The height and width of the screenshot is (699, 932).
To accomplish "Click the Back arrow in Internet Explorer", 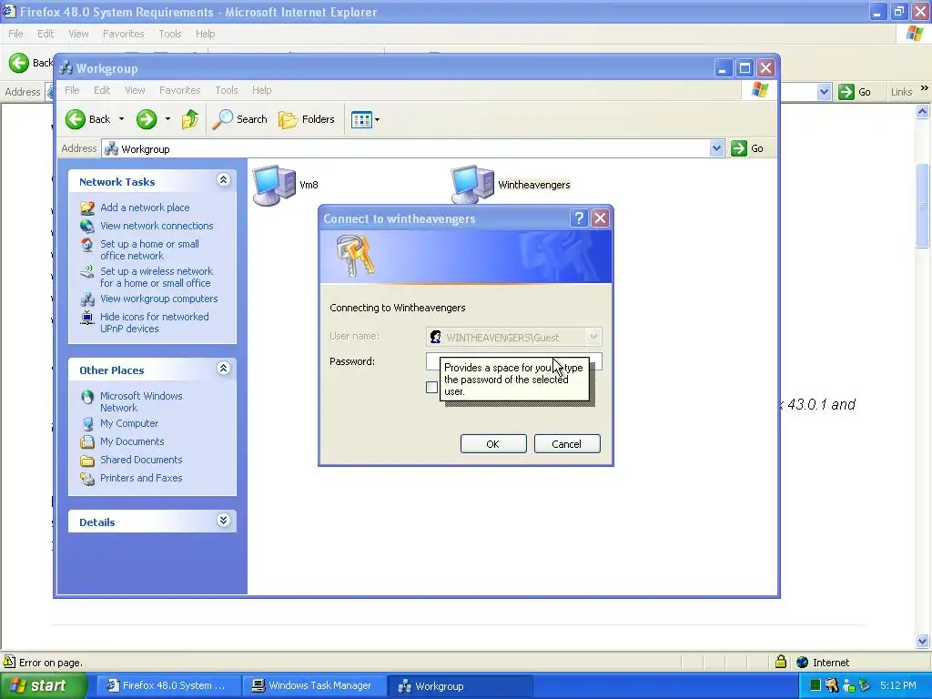I will pyautogui.click(x=19, y=63).
